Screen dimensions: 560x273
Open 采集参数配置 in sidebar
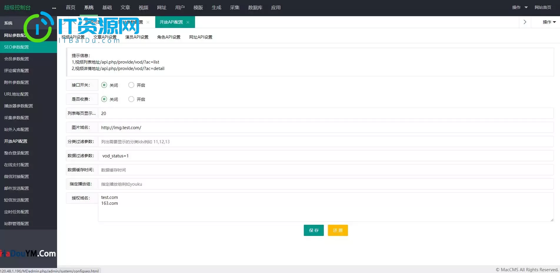click(29, 118)
